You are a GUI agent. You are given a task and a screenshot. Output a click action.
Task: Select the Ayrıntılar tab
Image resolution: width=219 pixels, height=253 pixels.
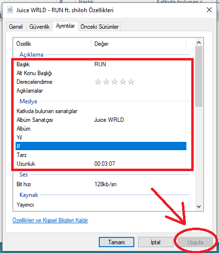point(65,26)
